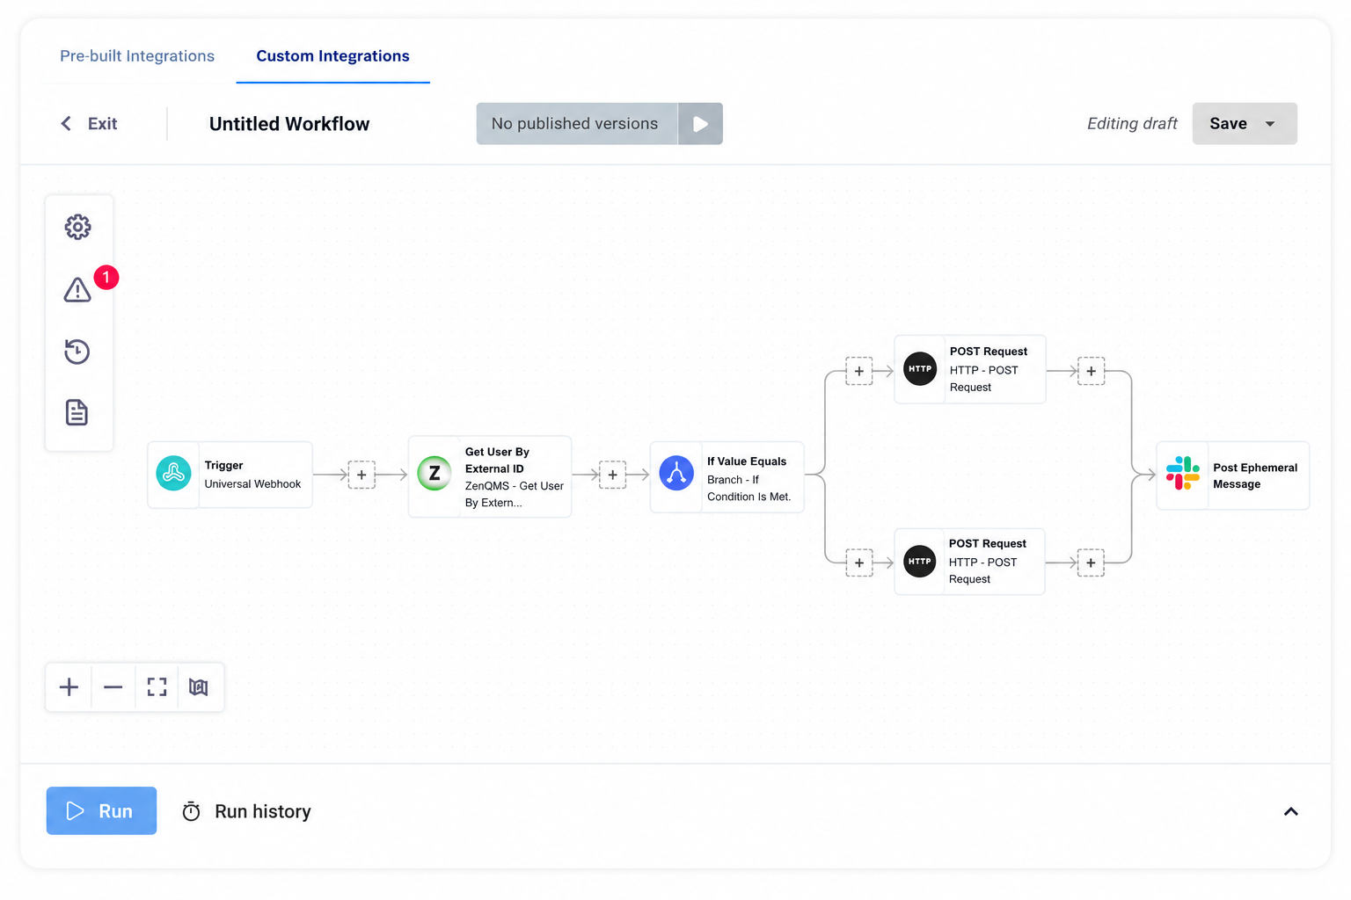Click the red notification badge showing 1
This screenshot has height=900, width=1351.
(106, 278)
